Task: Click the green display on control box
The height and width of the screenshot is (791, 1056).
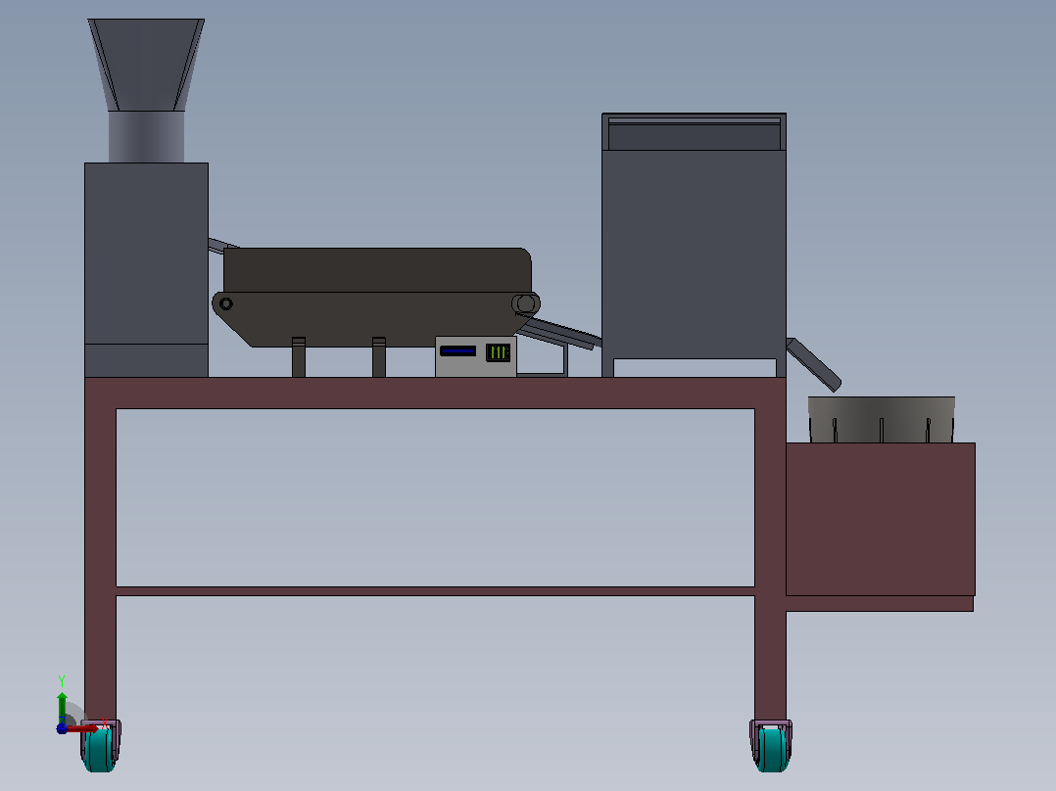Action: click(498, 351)
